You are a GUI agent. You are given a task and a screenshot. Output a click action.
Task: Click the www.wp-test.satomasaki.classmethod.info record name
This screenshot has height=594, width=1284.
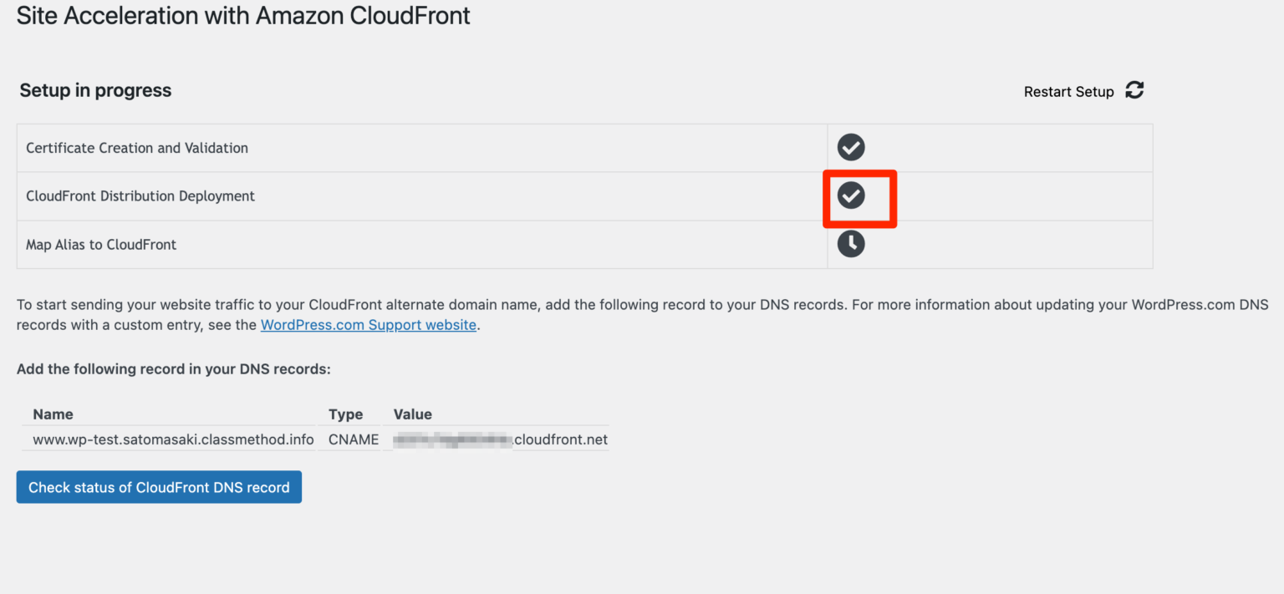[x=173, y=439]
